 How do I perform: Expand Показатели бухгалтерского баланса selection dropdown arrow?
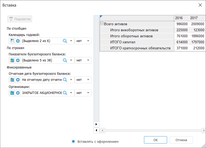(x=71, y=60)
